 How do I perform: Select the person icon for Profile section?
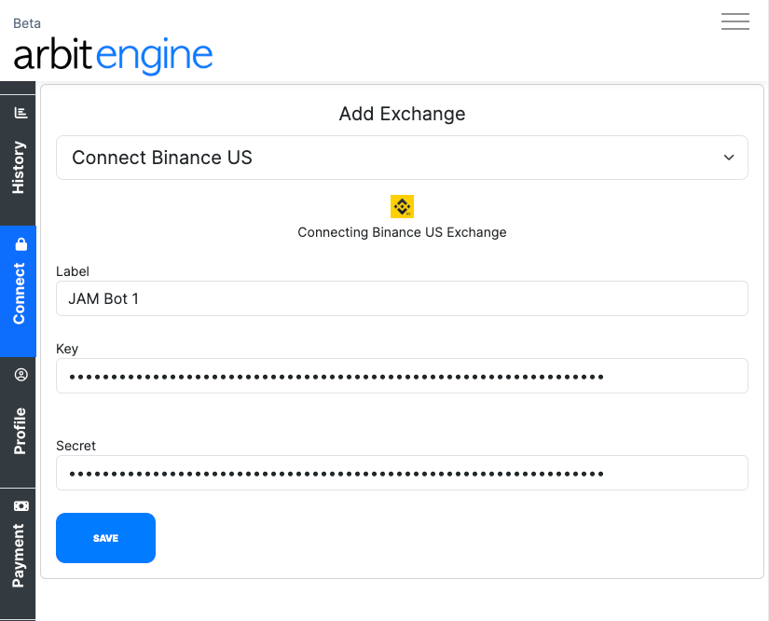point(19,374)
